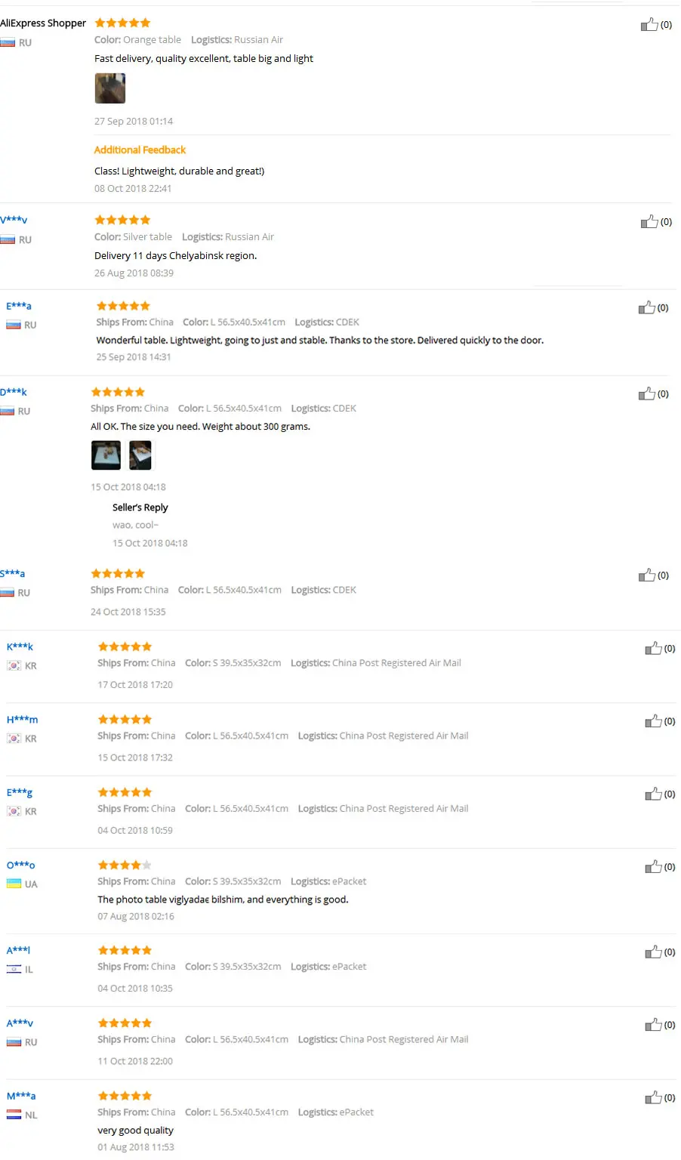This screenshot has height=1160, width=681.
Task: Open second photo in D***k's review
Action: pos(140,455)
